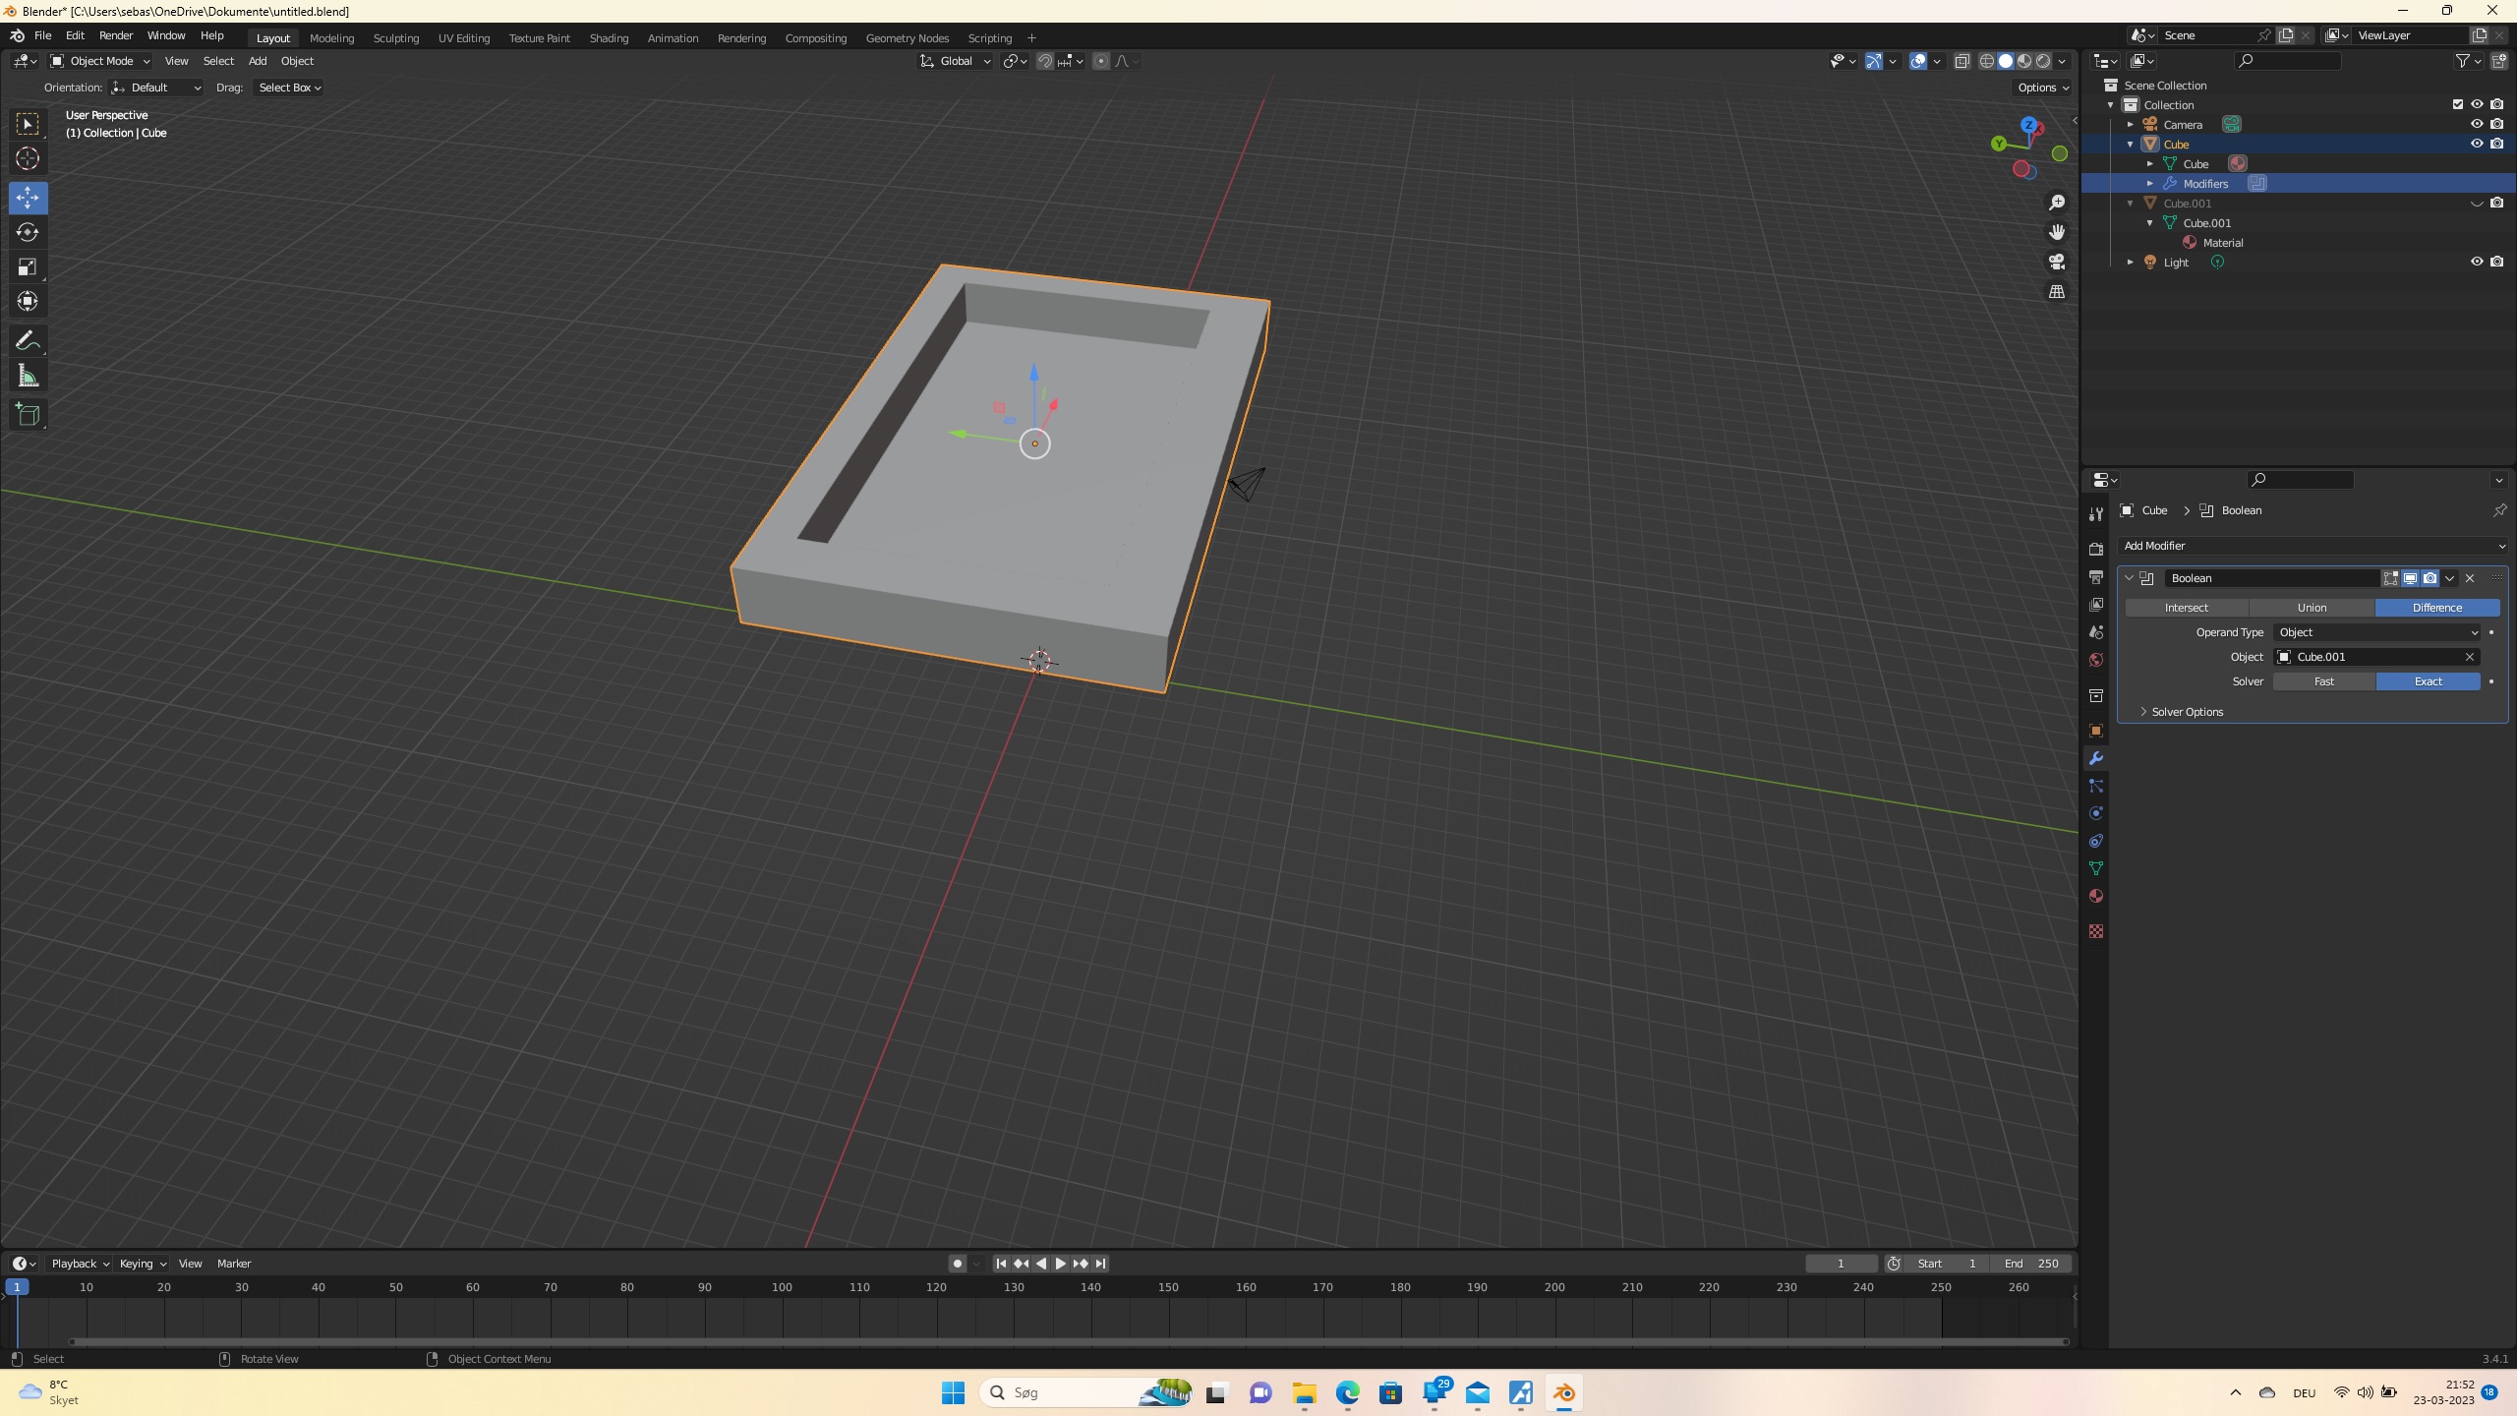Toggle Camera visibility eye icon
Image resolution: width=2517 pixels, height=1416 pixels.
[2476, 124]
